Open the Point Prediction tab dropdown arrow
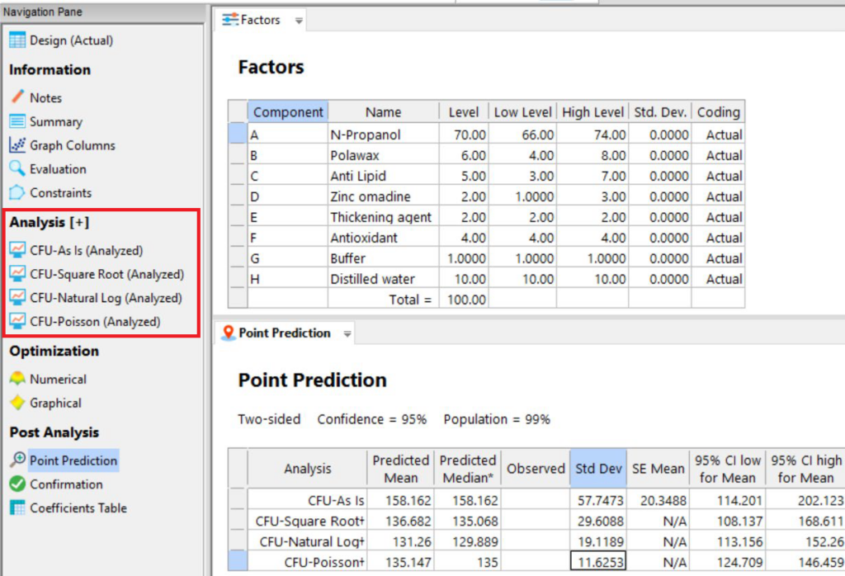The width and height of the screenshot is (845, 576). [347, 334]
